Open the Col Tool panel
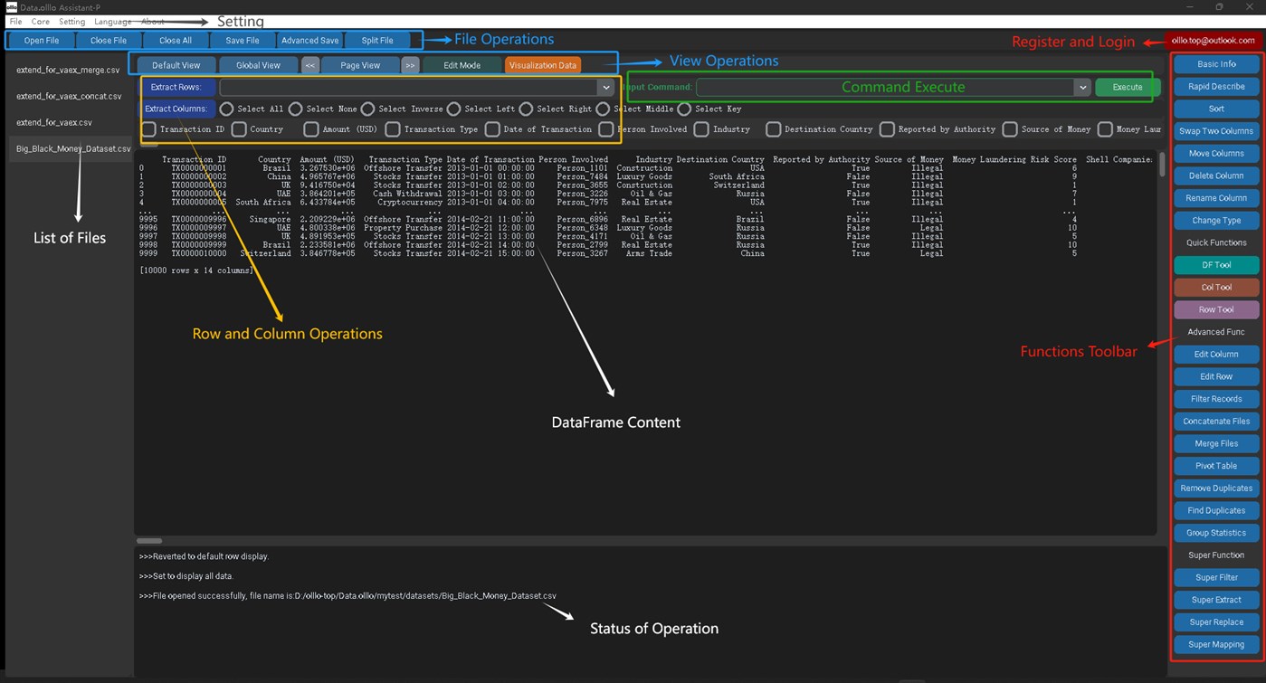 1215,287
